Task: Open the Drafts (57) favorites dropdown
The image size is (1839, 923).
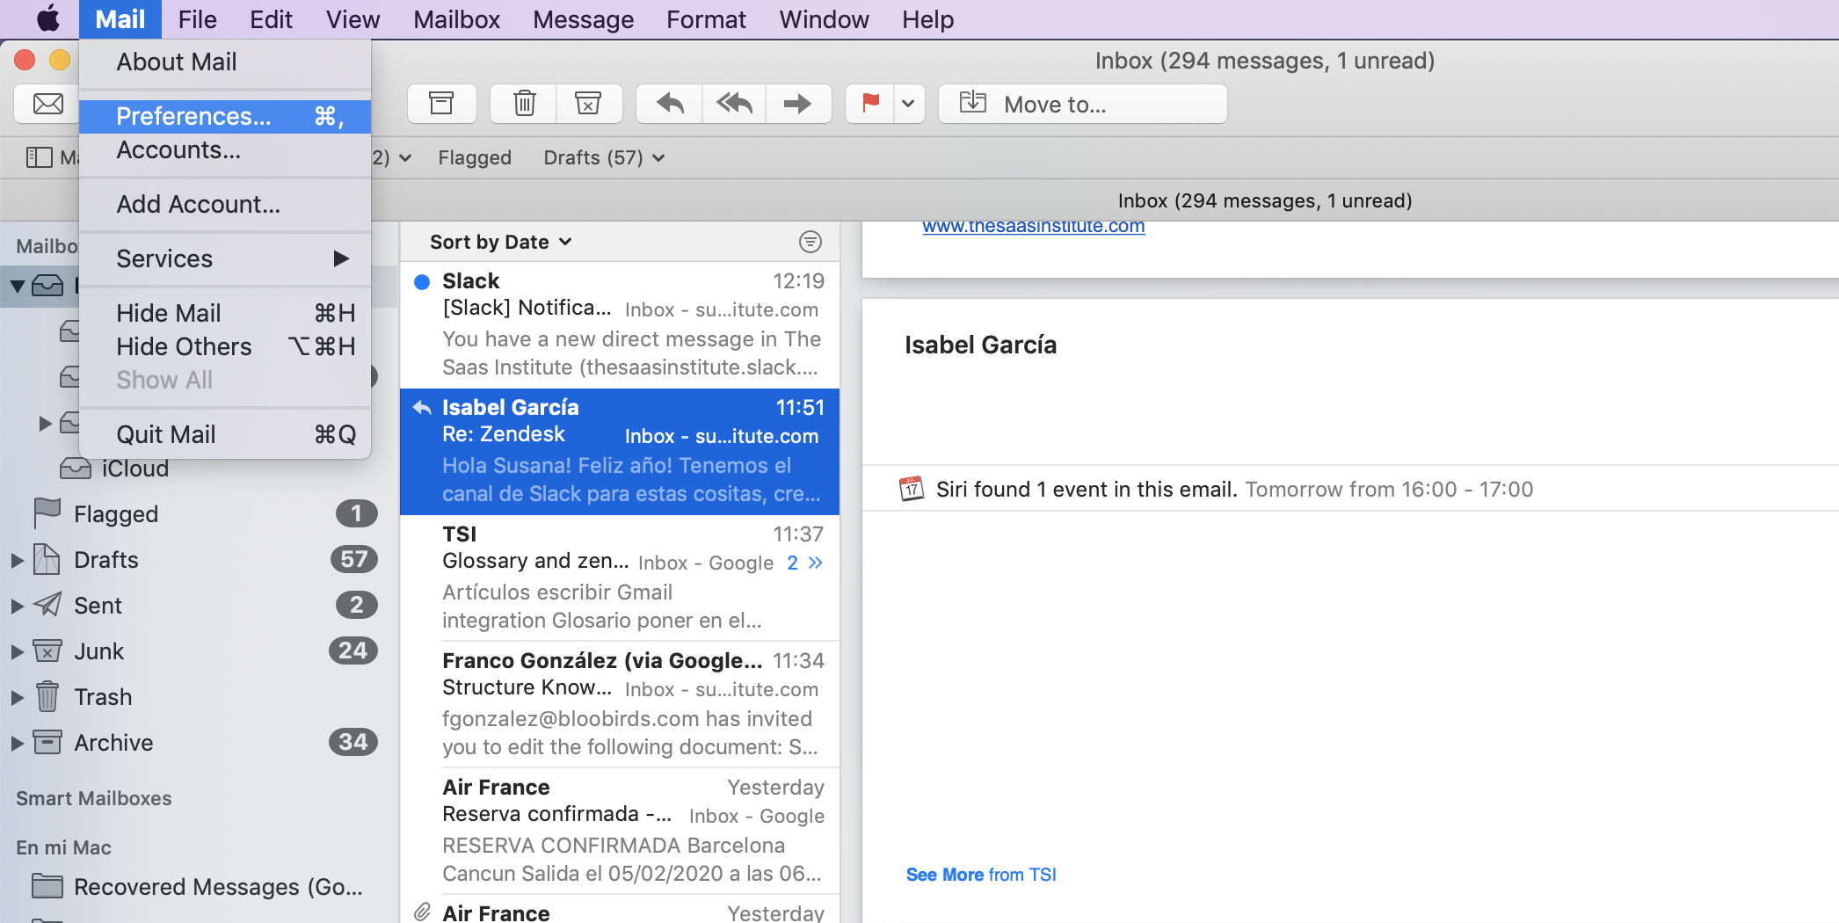Action: pos(604,157)
